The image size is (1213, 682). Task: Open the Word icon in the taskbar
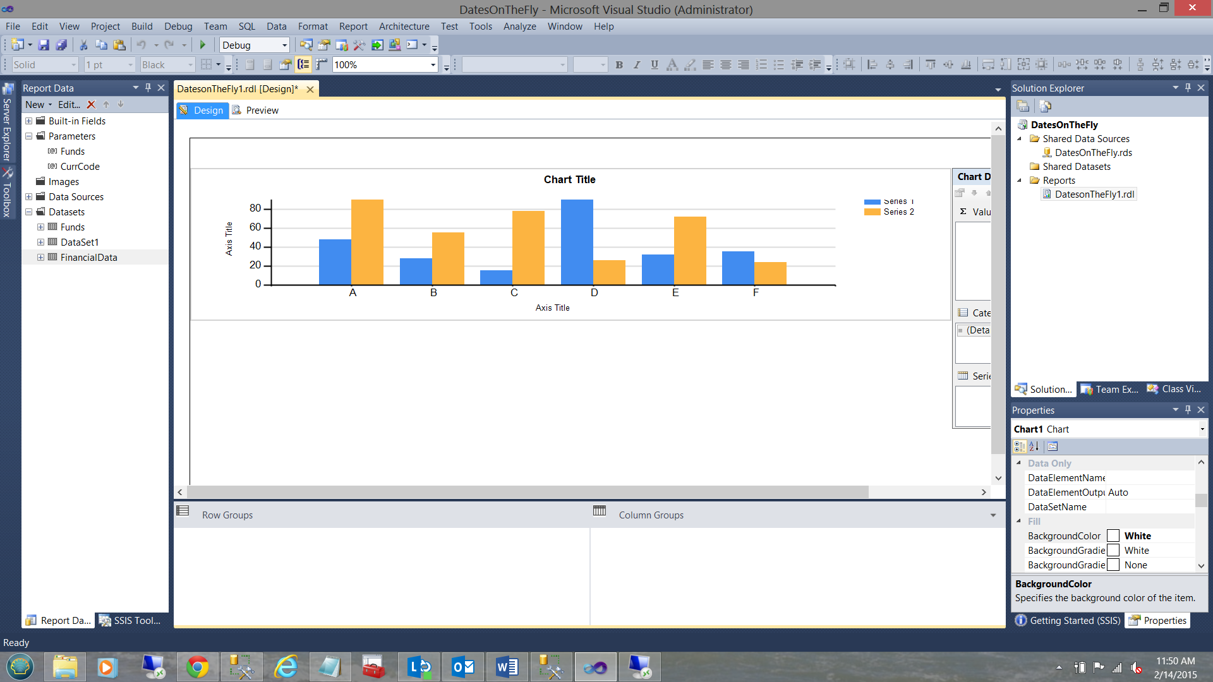[507, 667]
